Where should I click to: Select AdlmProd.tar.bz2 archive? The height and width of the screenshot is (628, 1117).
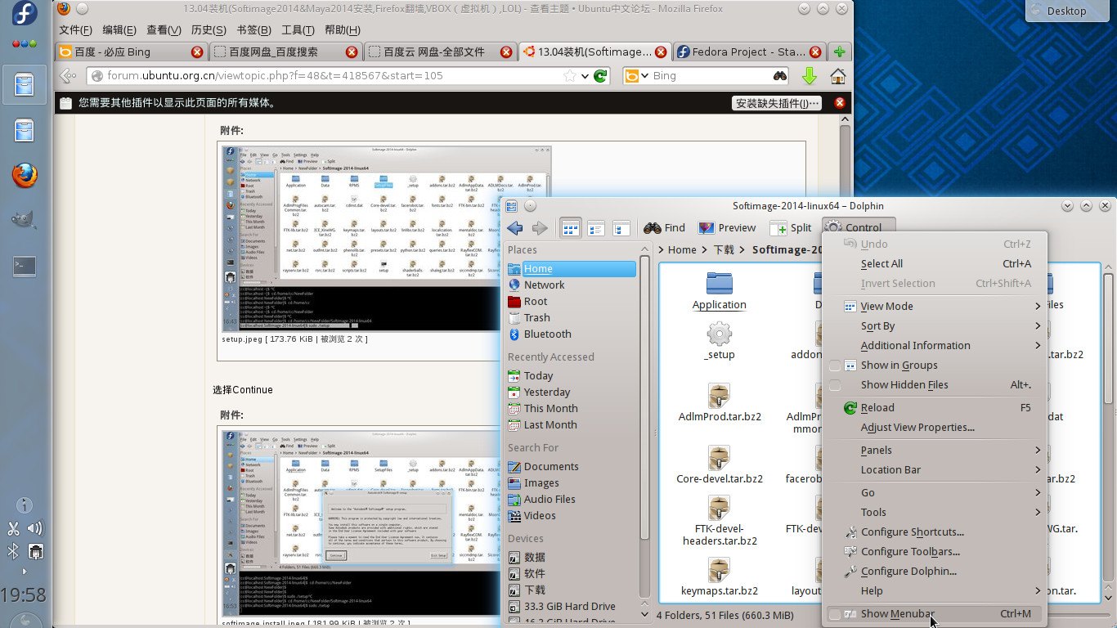[720, 403]
